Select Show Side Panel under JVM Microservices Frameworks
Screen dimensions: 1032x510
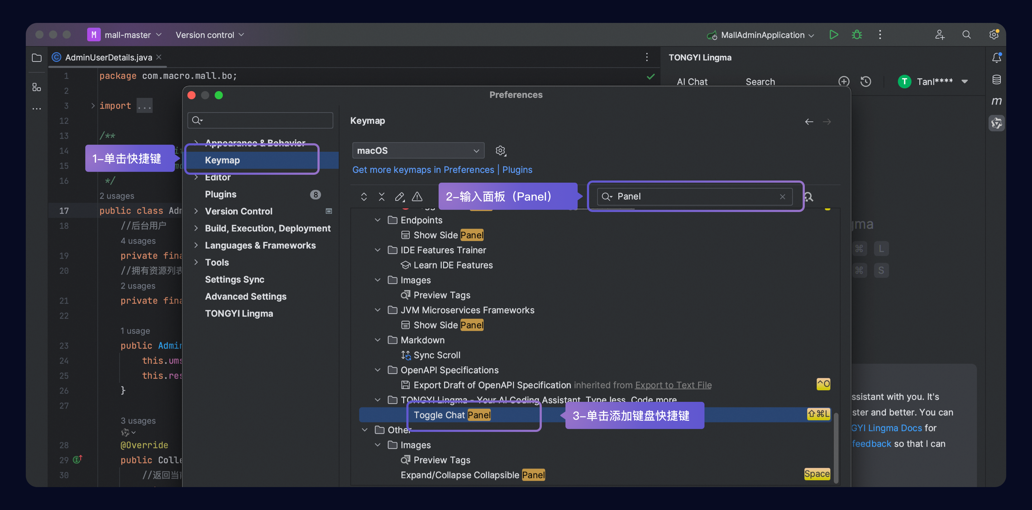[x=448, y=326]
